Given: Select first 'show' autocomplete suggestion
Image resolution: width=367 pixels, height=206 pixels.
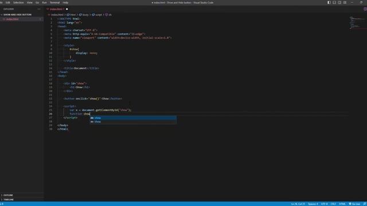Looking at the screenshot, I should (x=133, y=118).
